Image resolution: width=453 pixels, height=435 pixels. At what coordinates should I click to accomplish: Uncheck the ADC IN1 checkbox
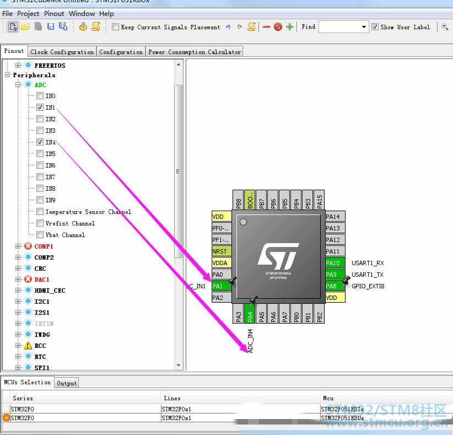[40, 107]
